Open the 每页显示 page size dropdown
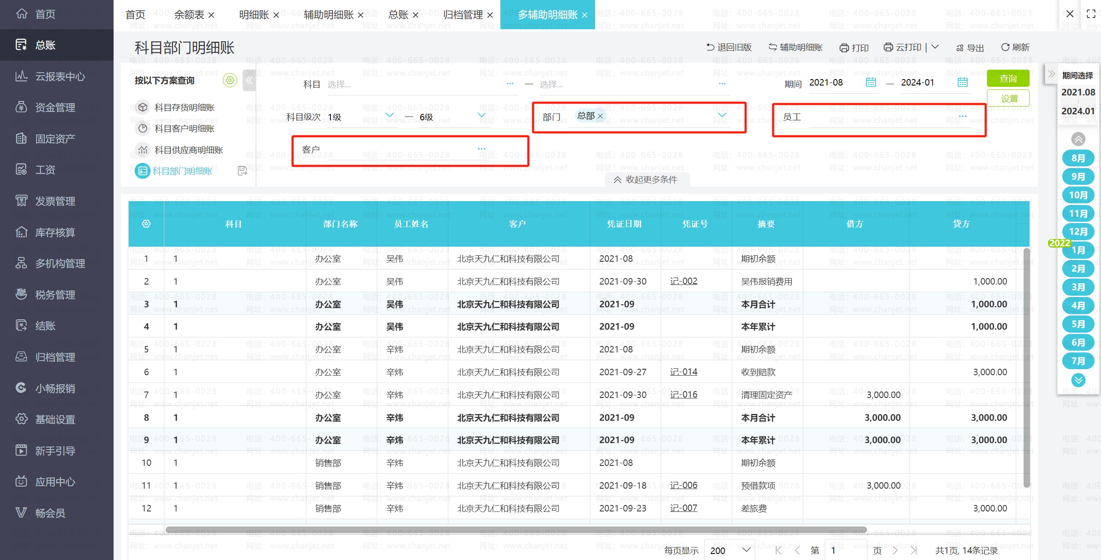Image resolution: width=1101 pixels, height=560 pixels. tap(728, 551)
